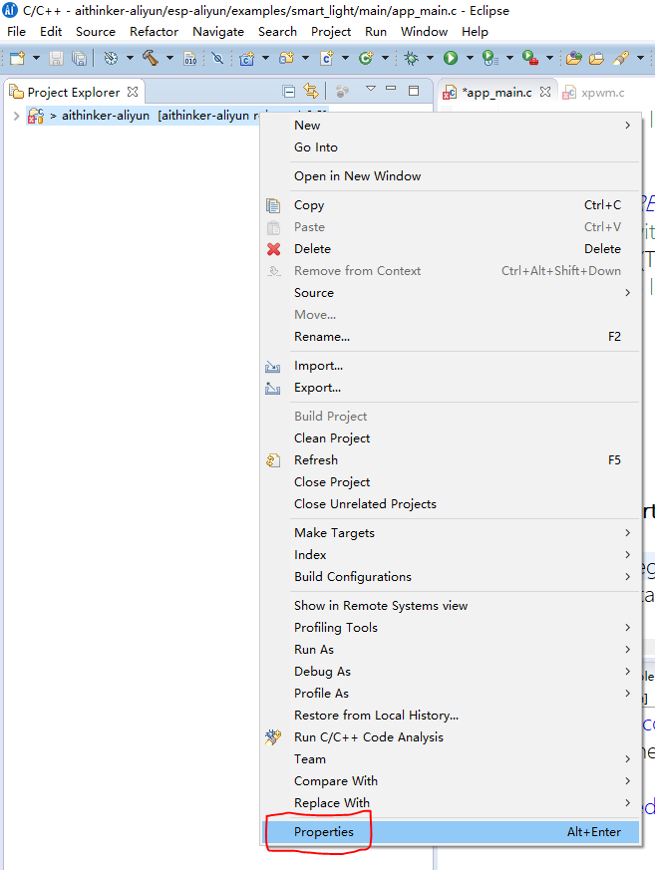Open the File menu
The height and width of the screenshot is (870, 655).
click(16, 32)
